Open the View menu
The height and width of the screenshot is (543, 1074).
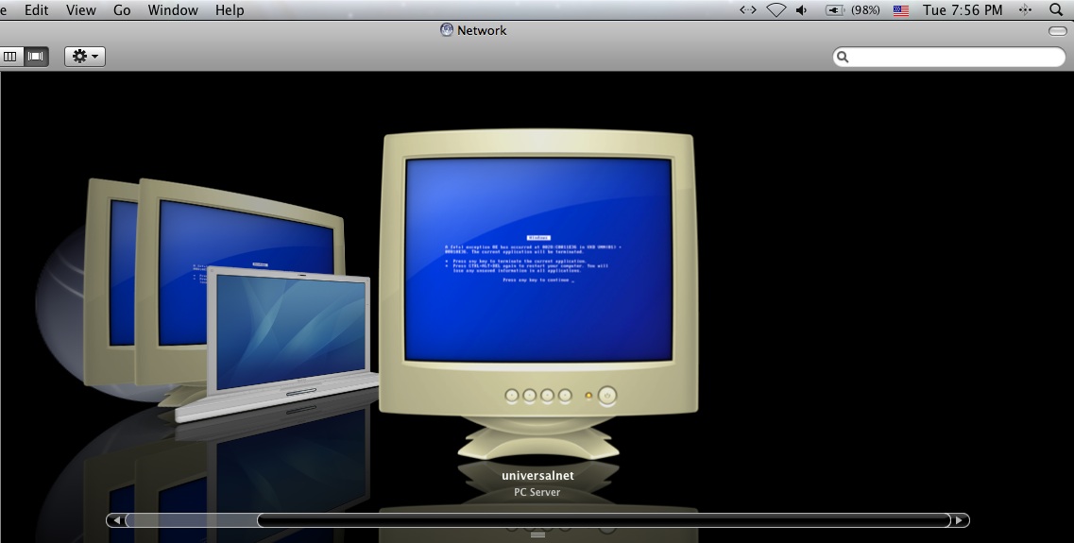pos(81,10)
